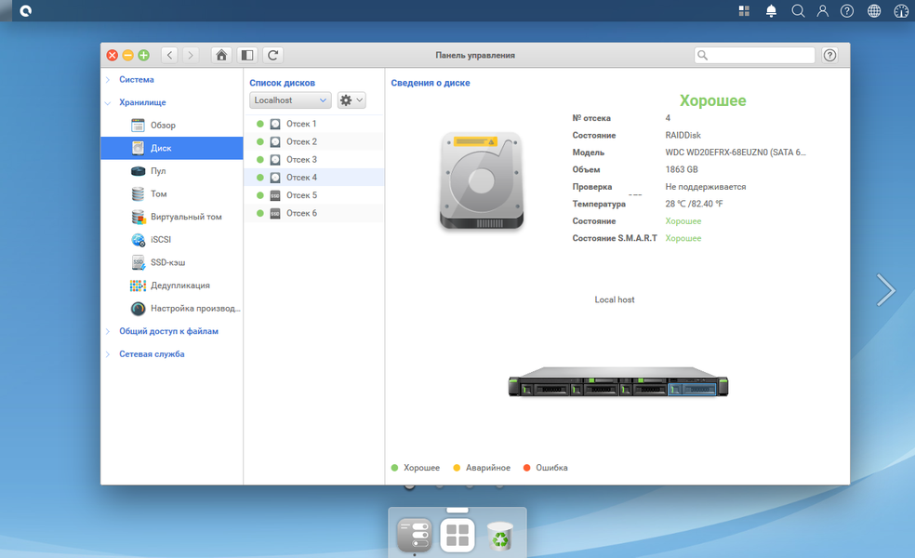The height and width of the screenshot is (558, 915).
Task: Click the search field in control panel
Action: (754, 55)
